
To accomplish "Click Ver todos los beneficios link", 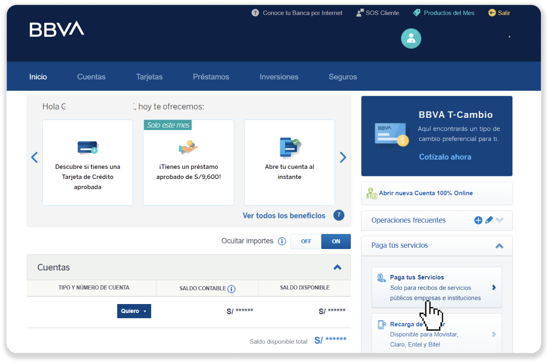I will coord(284,216).
